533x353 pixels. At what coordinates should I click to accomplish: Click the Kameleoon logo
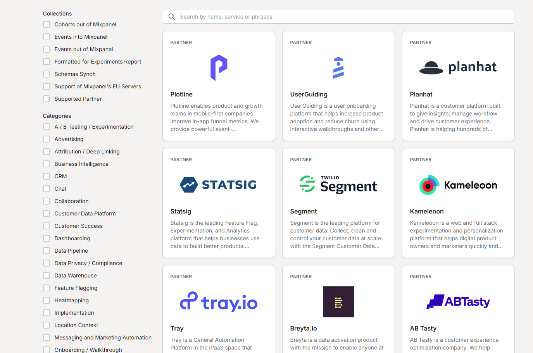pos(458,185)
